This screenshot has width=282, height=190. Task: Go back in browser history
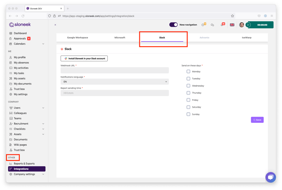10,16
